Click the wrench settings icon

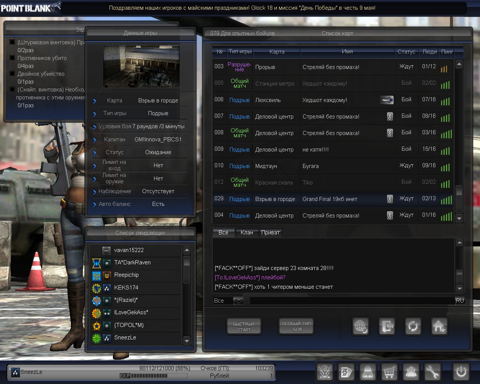(x=432, y=372)
